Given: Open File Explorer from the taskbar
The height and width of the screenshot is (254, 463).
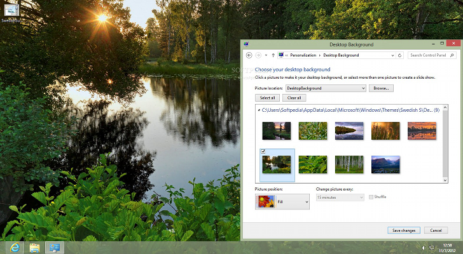Looking at the screenshot, I should tap(34, 248).
